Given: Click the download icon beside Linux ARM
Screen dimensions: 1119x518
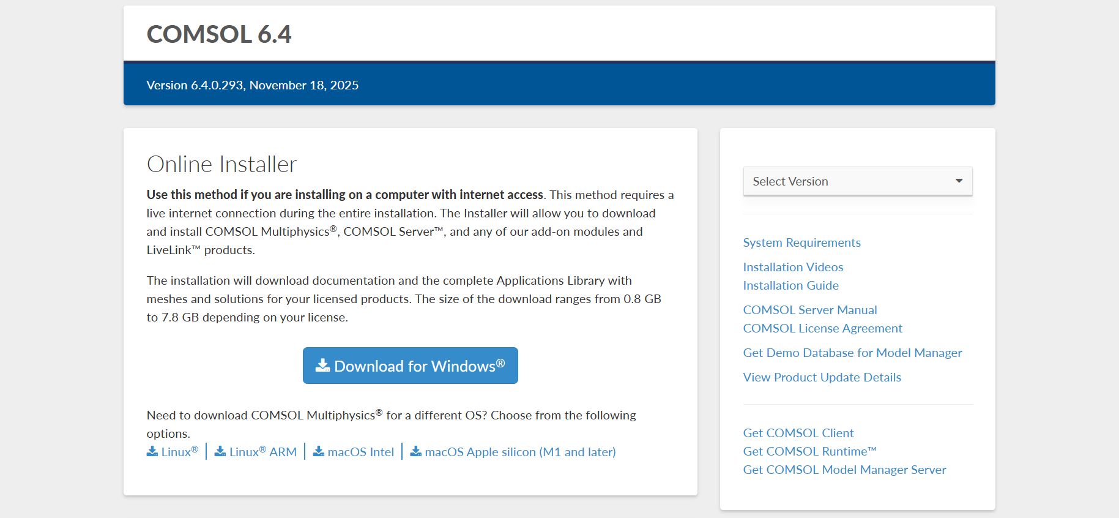Looking at the screenshot, I should point(220,451).
